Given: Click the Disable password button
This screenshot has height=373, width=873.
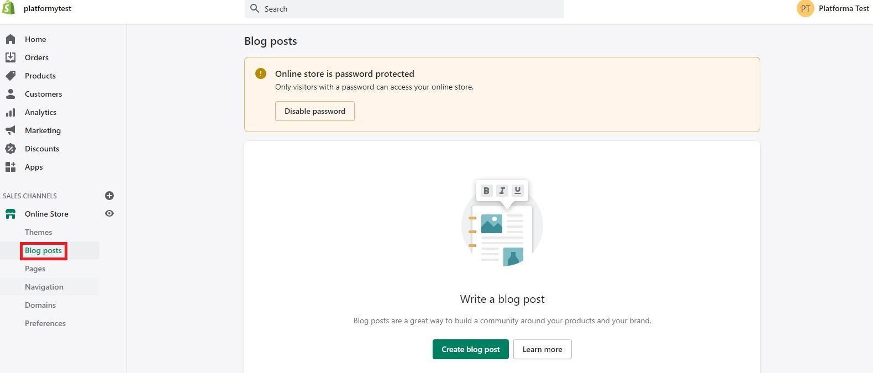Looking at the screenshot, I should click(315, 111).
